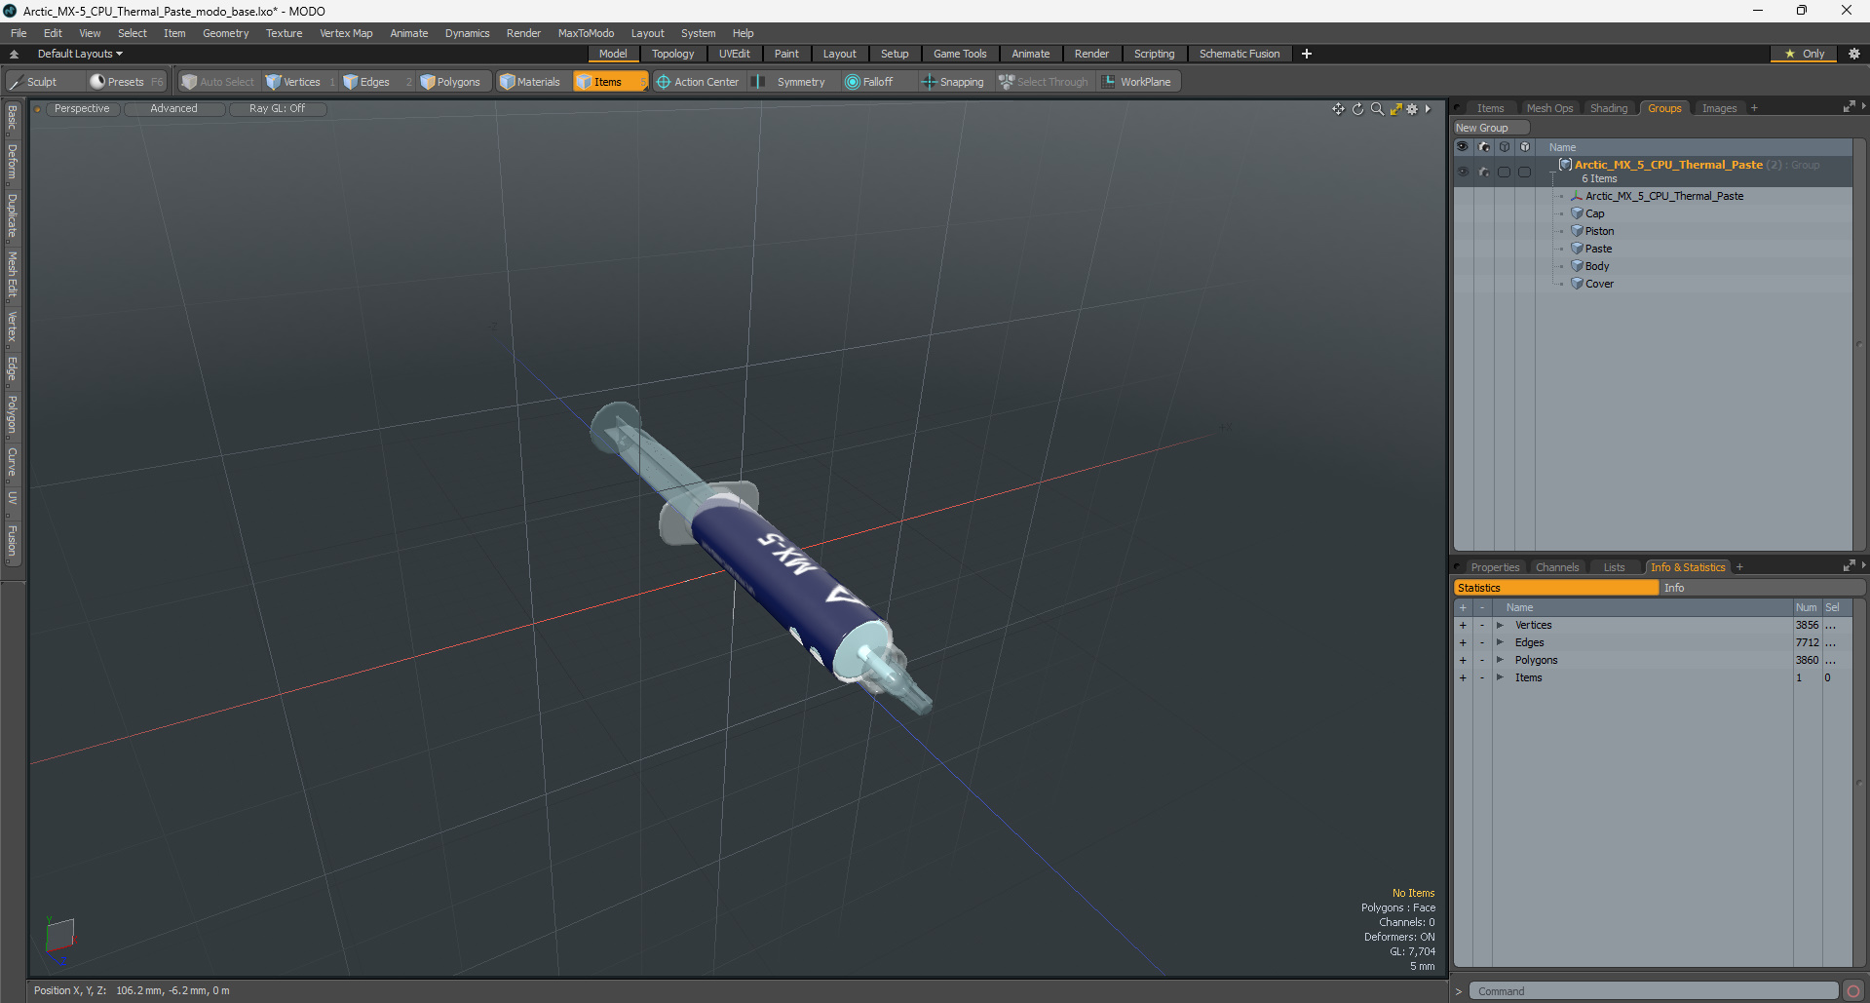The height and width of the screenshot is (1003, 1870).
Task: Open the Advanced shading style dropdown
Action: [x=173, y=109]
